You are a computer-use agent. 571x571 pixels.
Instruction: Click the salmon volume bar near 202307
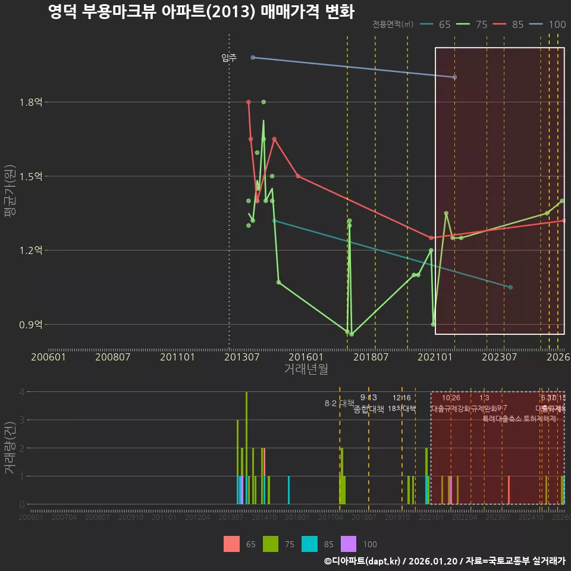point(509,490)
